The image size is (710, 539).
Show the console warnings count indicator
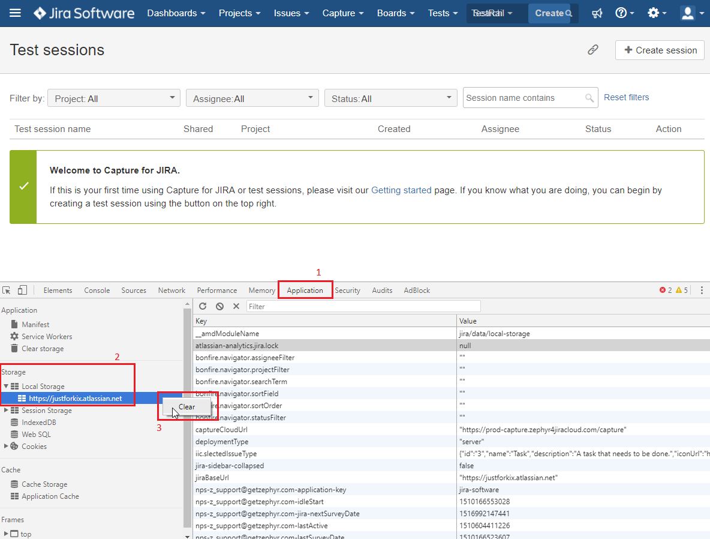(681, 290)
